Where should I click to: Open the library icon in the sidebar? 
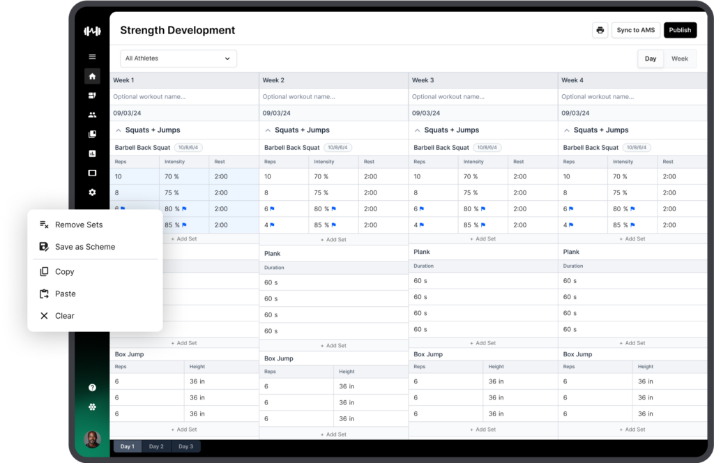(92, 134)
